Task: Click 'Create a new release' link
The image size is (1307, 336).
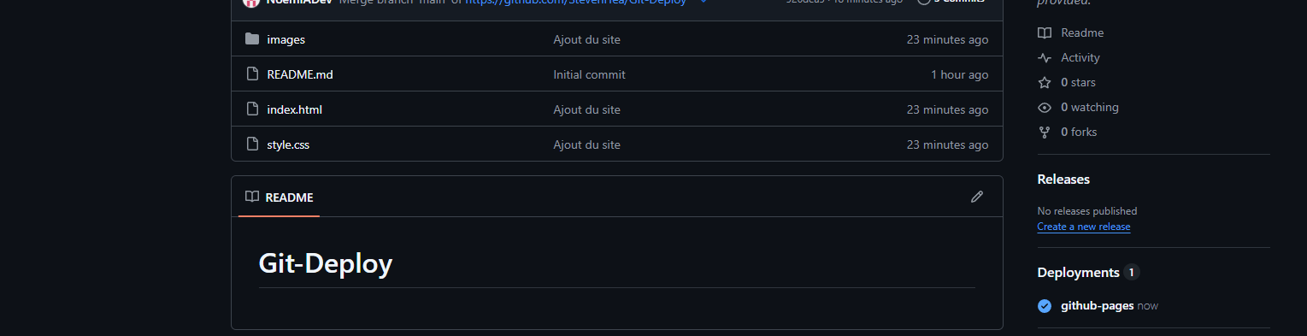Action: click(x=1084, y=227)
